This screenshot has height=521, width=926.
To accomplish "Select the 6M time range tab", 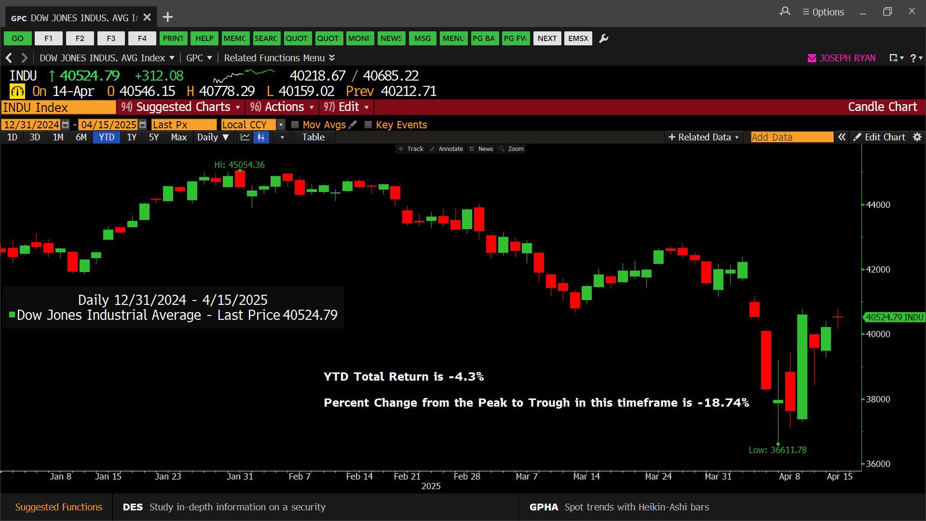I will [81, 137].
